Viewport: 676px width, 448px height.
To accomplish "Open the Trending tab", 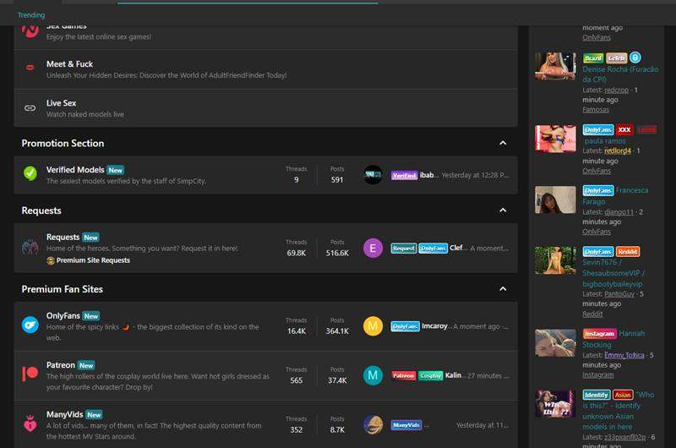I will (31, 15).
